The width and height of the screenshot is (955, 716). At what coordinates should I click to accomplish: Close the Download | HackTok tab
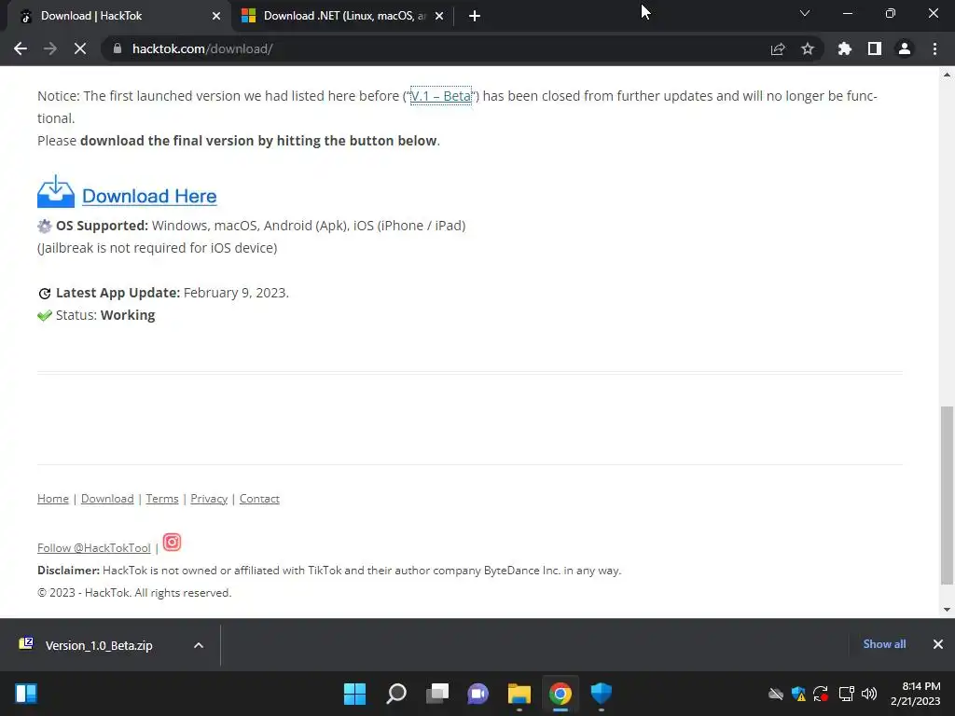(x=216, y=16)
